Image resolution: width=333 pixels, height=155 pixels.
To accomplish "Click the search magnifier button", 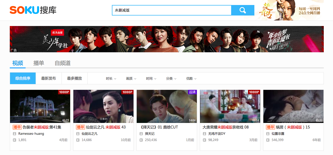I will tap(243, 10).
